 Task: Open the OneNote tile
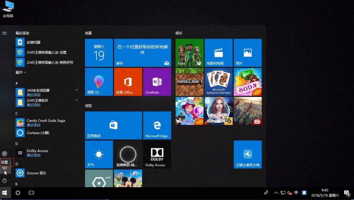tap(157, 82)
